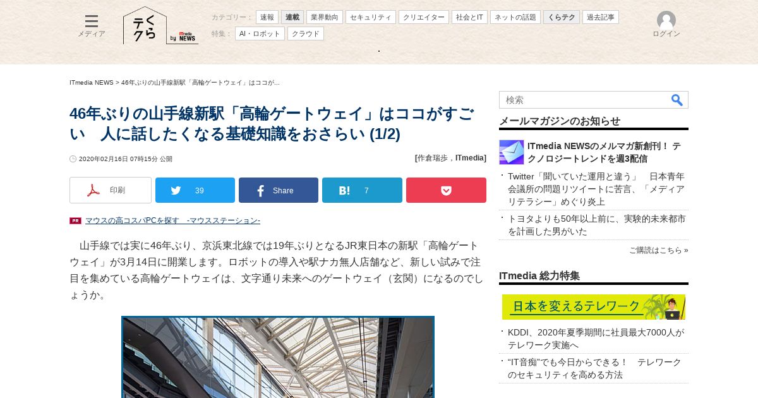The height and width of the screenshot is (398, 758).
Task: Select the 速報 category
Action: (x=267, y=17)
